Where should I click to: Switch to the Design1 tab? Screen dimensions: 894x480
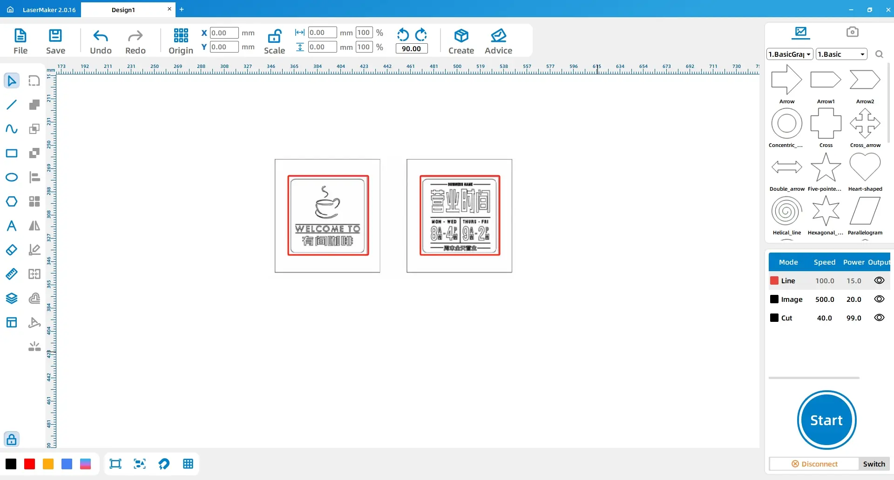tap(123, 10)
